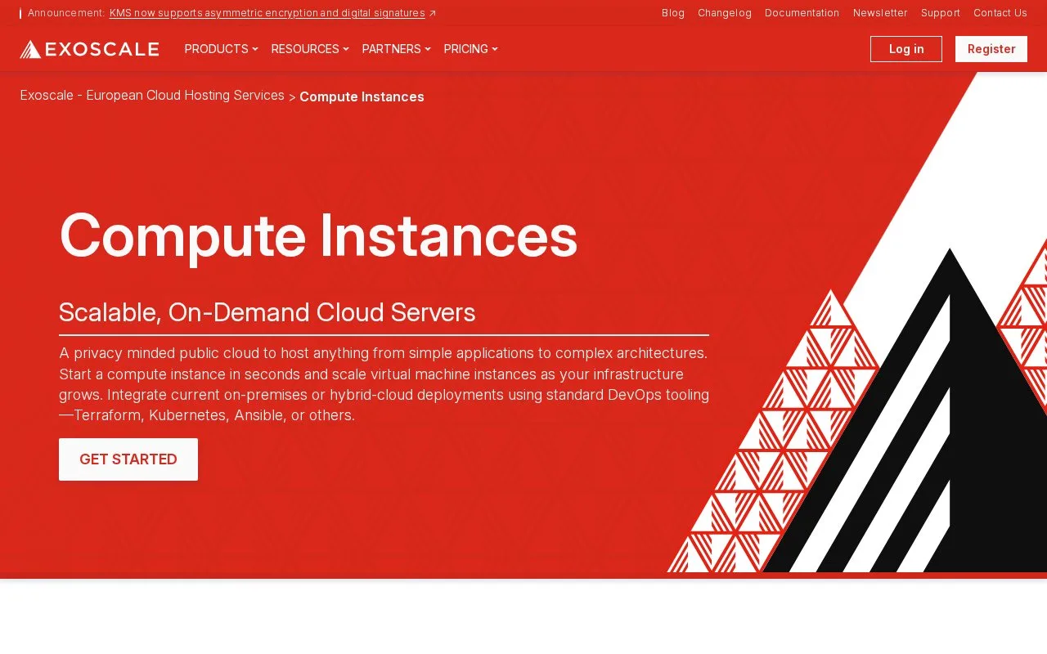Open the Documentation link
Image resolution: width=1047 pixels, height=654 pixels.
click(802, 13)
